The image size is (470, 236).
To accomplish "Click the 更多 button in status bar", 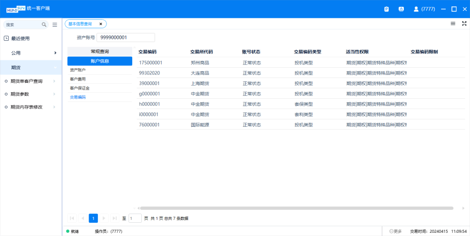I will click(396, 231).
